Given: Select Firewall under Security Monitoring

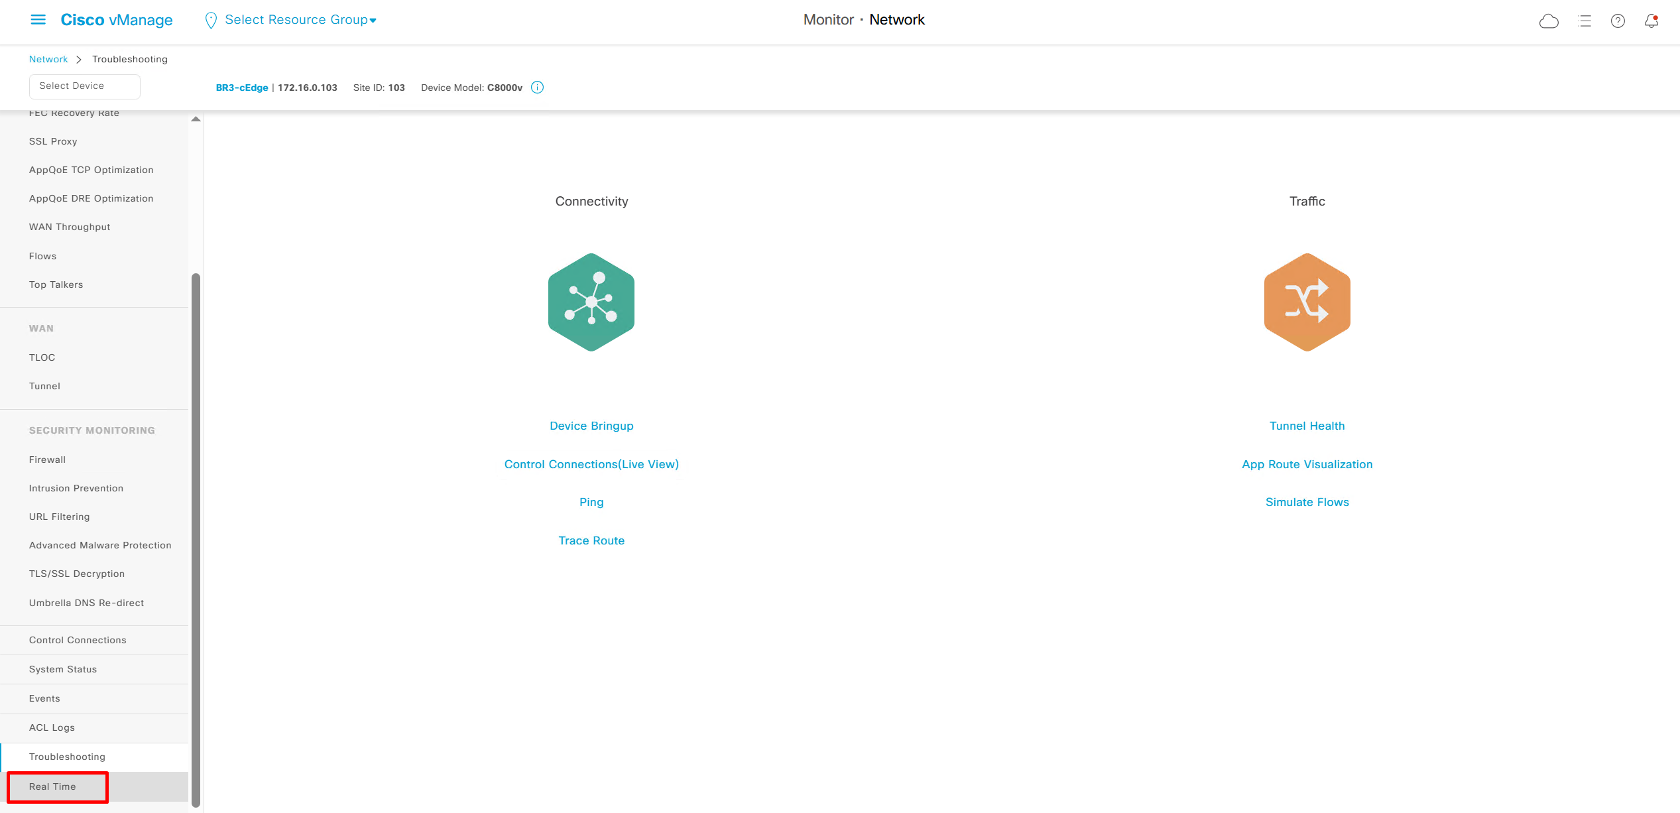Looking at the screenshot, I should pos(47,460).
